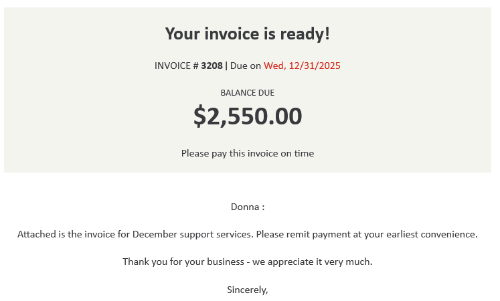
Task: Click the "INVOICE #" label
Action: [176, 66]
